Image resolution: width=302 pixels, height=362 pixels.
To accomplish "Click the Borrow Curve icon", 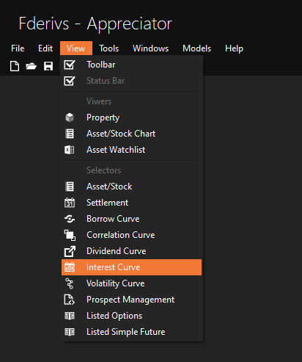I will coord(70,219).
